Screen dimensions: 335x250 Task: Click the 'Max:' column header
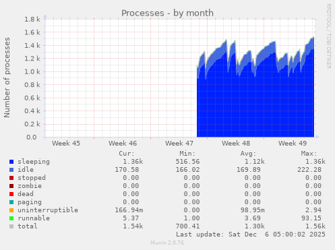pos(309,154)
